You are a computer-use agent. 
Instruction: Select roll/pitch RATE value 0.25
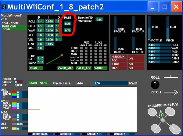(68, 24)
